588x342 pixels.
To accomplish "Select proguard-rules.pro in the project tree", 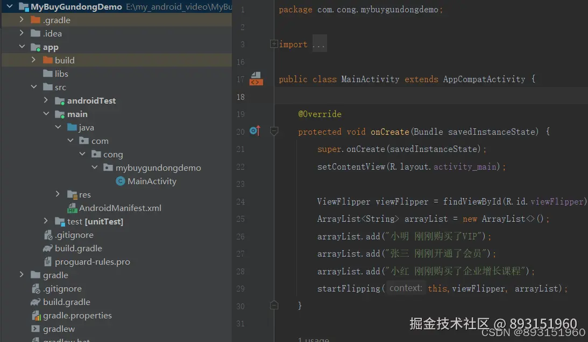I will (92, 261).
